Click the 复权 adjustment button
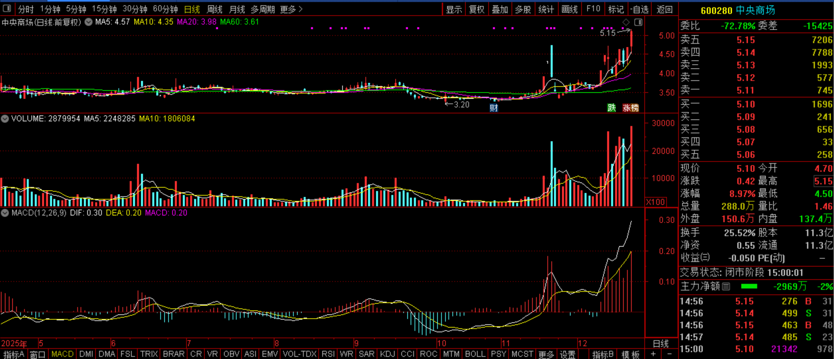834x359 pixels. (477, 9)
